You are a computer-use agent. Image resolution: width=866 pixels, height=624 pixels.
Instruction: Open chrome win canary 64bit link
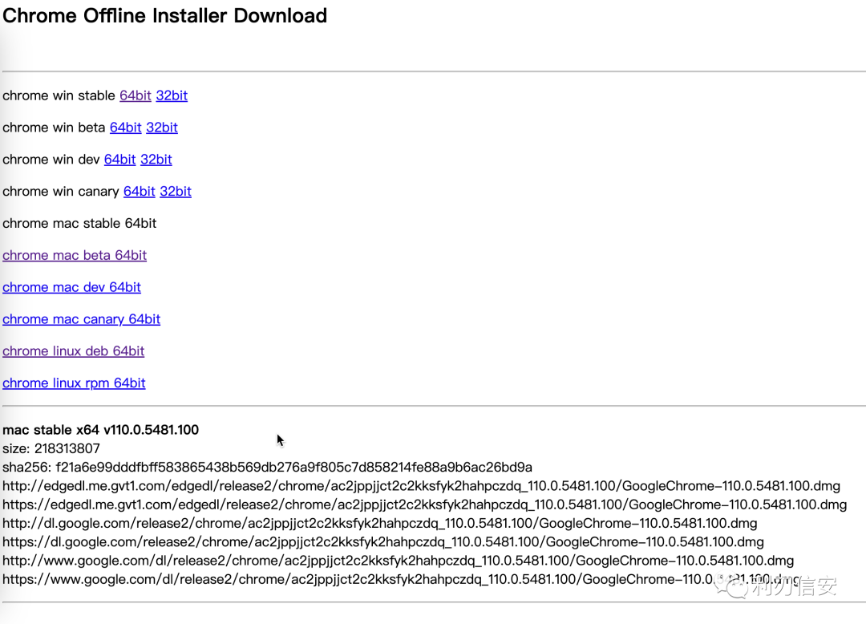point(140,192)
